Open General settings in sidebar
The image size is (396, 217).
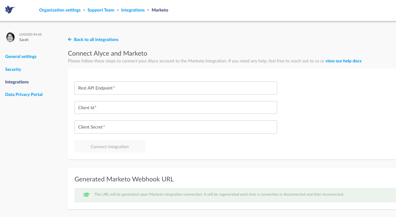[x=21, y=57]
